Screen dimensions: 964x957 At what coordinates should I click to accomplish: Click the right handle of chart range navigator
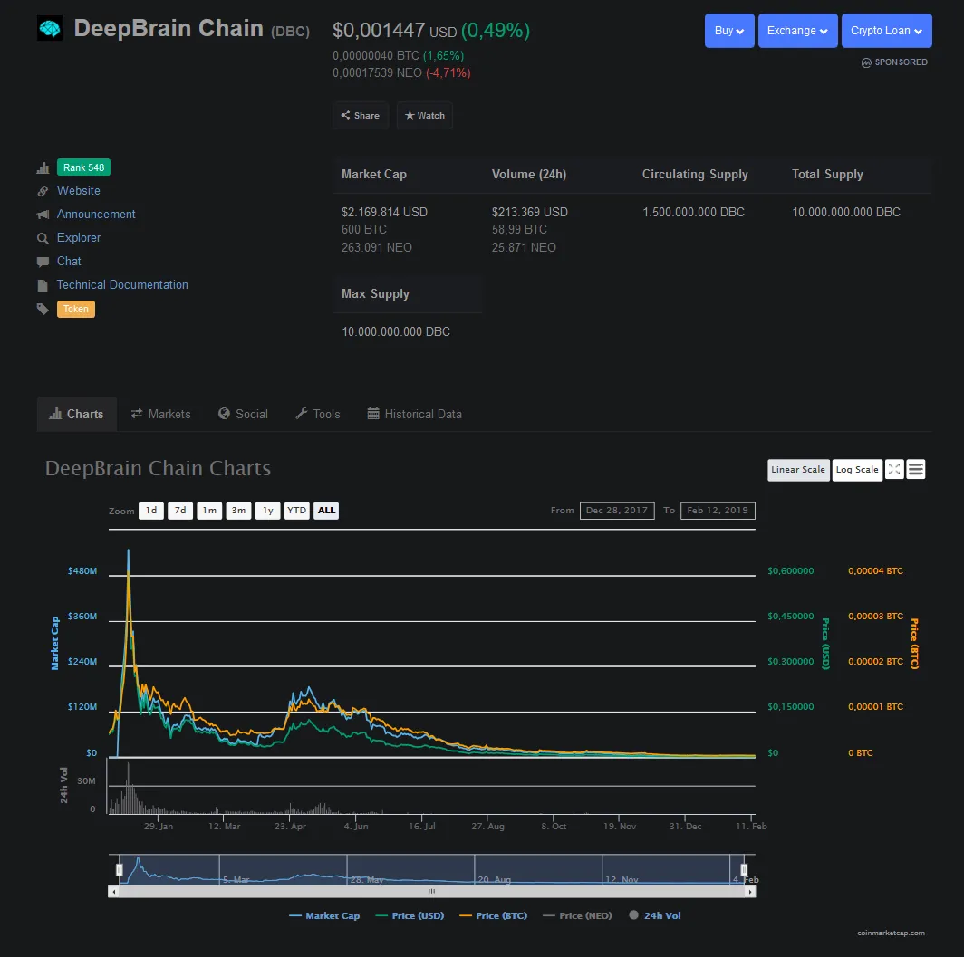click(744, 870)
